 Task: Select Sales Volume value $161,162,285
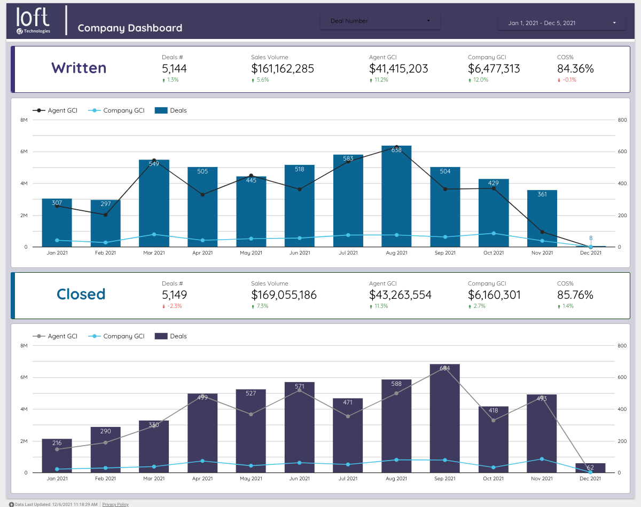tap(283, 68)
